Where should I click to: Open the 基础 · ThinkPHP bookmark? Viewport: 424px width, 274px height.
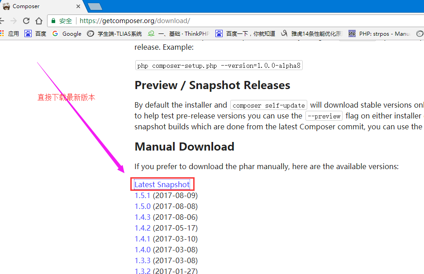[x=178, y=33]
